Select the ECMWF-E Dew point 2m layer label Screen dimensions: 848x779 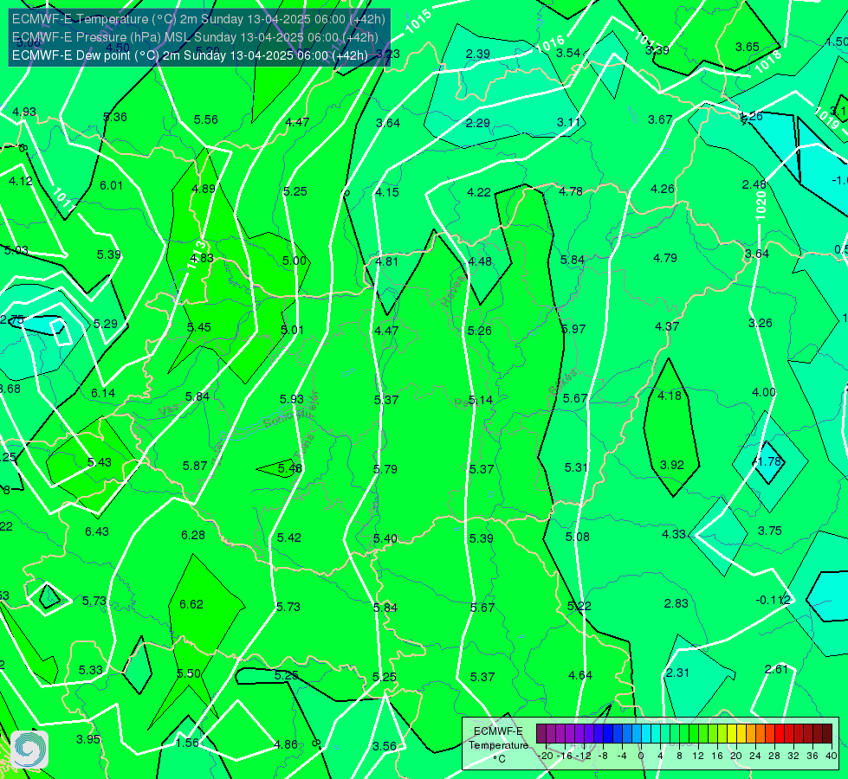coord(190,55)
